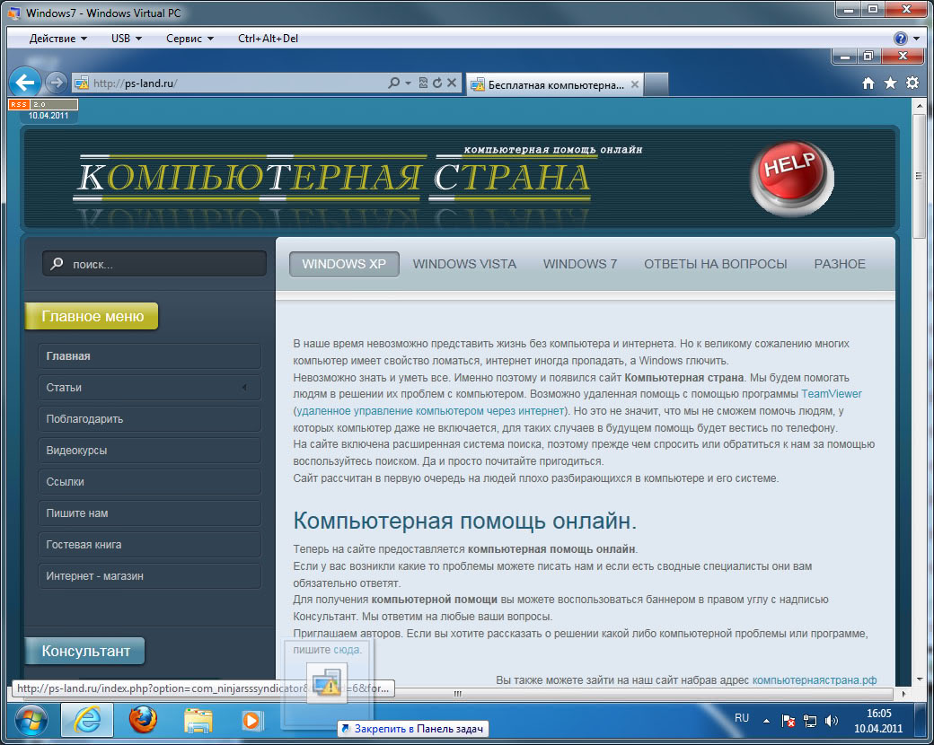This screenshot has width=934, height=745.
Task: Click the site icon in address bar
Action: (82, 83)
